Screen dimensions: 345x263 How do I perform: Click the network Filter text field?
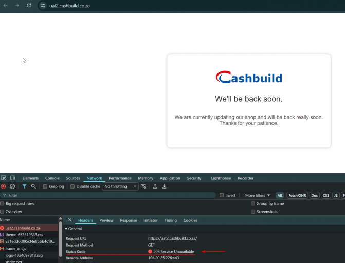tap(108, 195)
